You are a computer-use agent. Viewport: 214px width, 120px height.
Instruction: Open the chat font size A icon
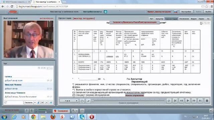47,103
